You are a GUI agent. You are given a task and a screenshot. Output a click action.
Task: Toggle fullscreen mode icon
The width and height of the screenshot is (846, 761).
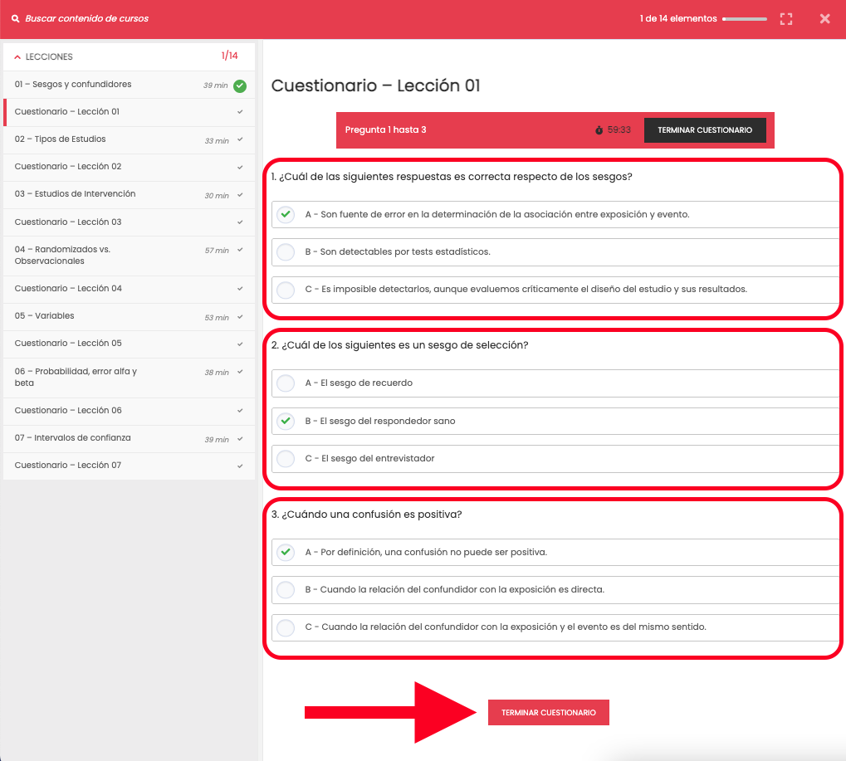coord(786,18)
